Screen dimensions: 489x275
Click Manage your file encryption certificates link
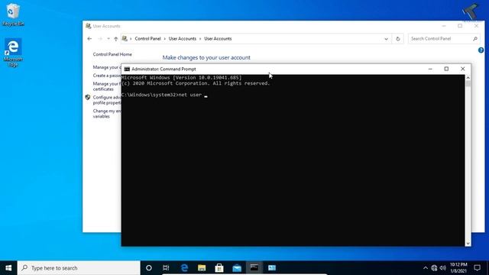click(107, 86)
